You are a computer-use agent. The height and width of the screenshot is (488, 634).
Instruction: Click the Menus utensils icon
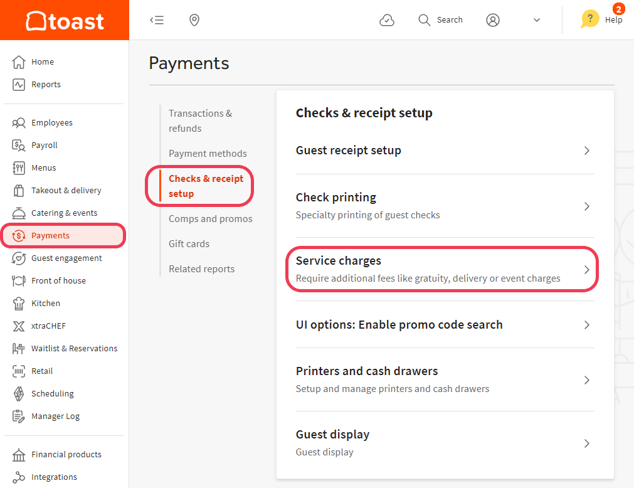click(19, 167)
